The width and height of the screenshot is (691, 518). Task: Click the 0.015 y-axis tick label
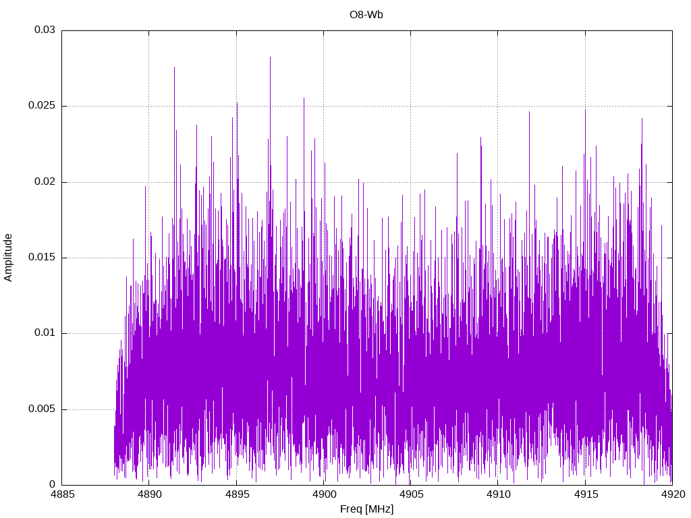coord(42,257)
